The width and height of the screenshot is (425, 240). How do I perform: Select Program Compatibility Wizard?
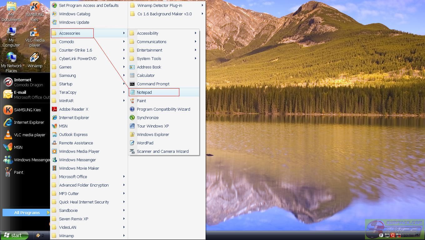tap(163, 109)
